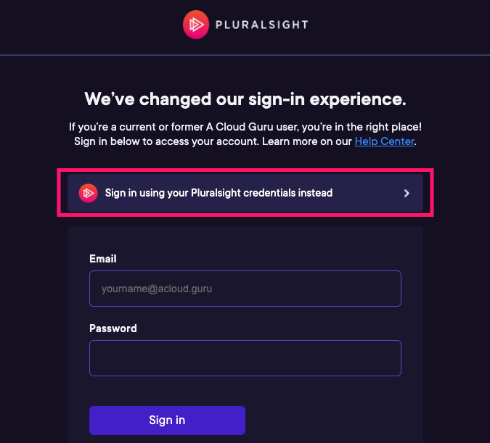Click the yourname@acloud.guru placeholder text
The width and height of the screenshot is (490, 443).
pyautogui.click(x=157, y=289)
